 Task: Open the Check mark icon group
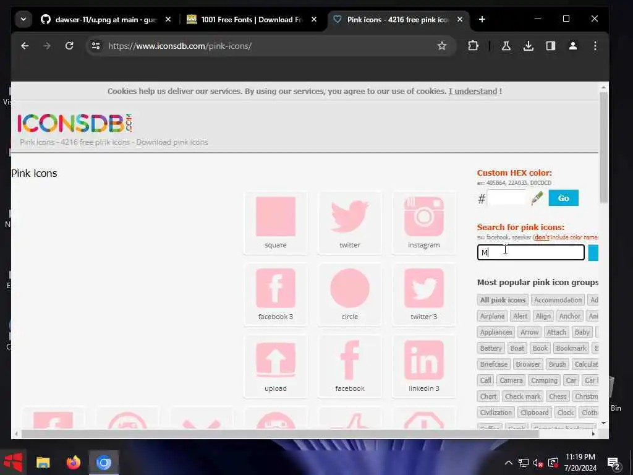(x=522, y=396)
